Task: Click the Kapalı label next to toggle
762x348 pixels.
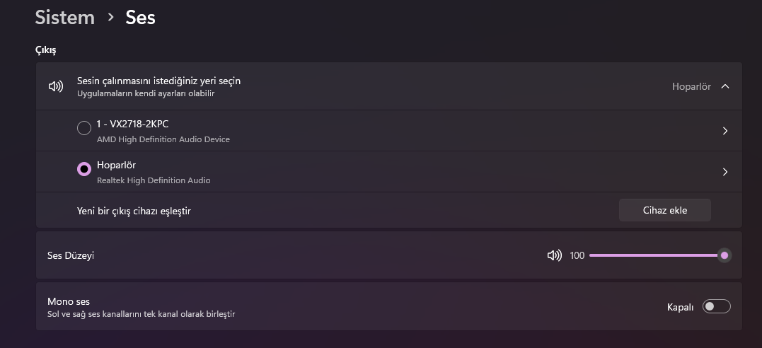Action: (x=680, y=307)
